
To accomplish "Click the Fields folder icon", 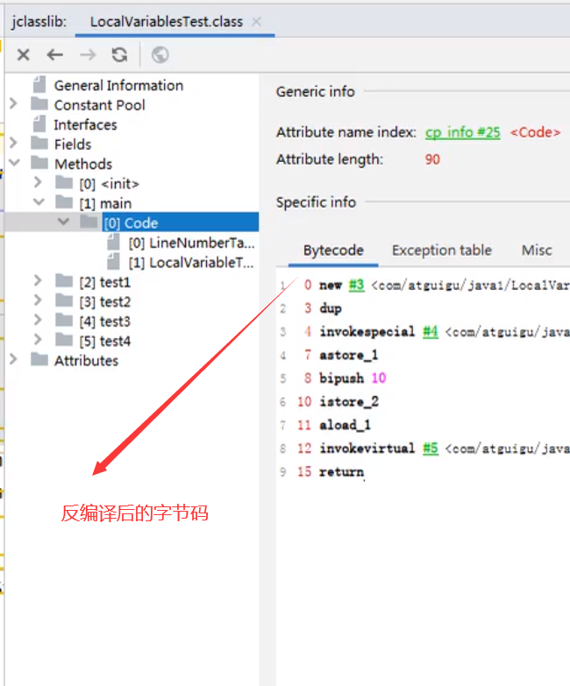I will click(x=39, y=144).
